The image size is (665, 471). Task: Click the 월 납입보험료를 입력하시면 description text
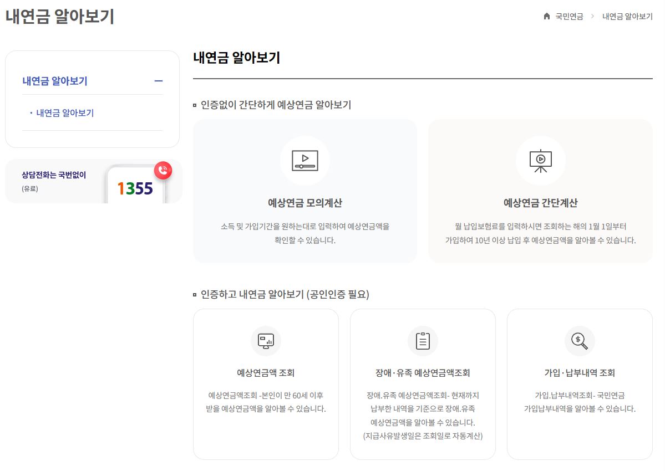[540, 233]
